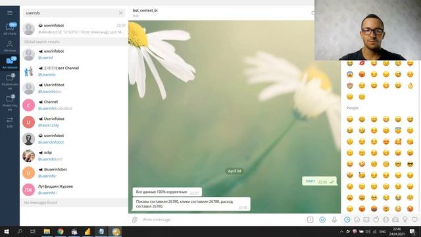Viewport: 421px width, 237px height.
Task: Switch to the Инвестиции chats folder
Action: point(10,103)
